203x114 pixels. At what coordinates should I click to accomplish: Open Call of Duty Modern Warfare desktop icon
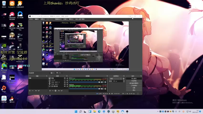(12, 79)
